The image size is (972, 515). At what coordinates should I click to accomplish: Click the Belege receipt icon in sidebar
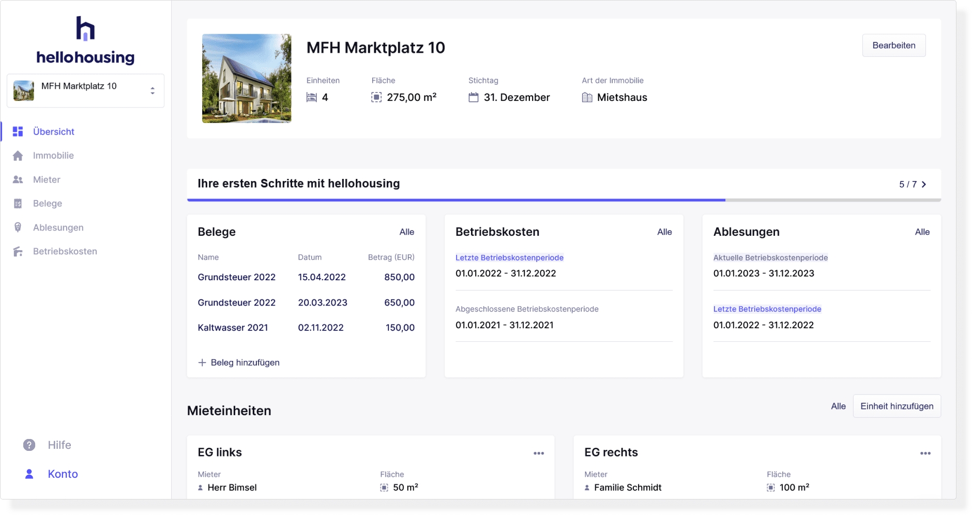pyautogui.click(x=18, y=204)
